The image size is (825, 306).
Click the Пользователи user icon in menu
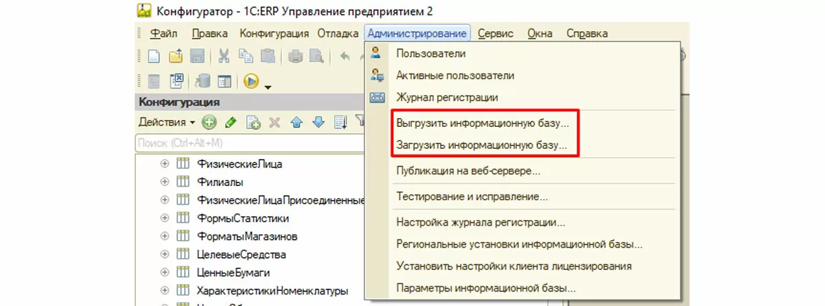[377, 53]
